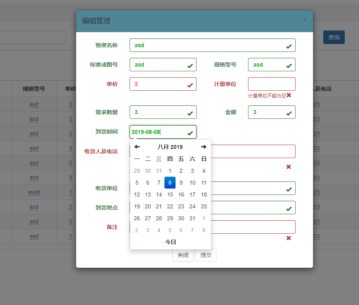Click the red cross beside 备注 field
The width and height of the screenshot is (359, 305).
click(289, 238)
